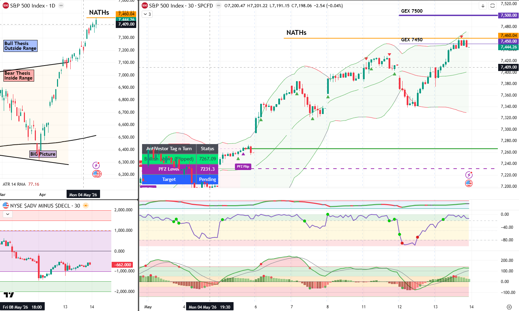Click the Mon 04 May '26 date label on the 1D chart

coord(83,195)
